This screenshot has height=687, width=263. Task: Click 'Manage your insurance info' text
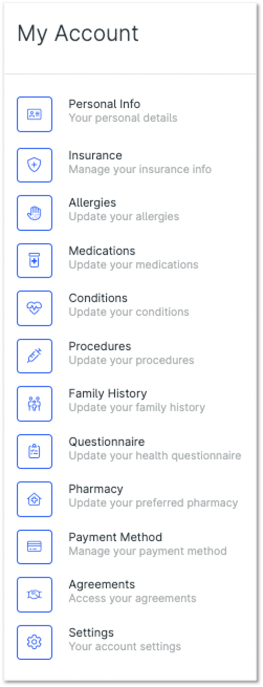coord(140,169)
